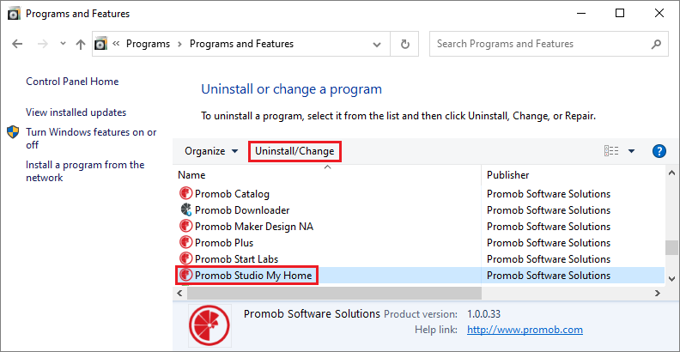Click the Back navigation arrow
This screenshot has height=352, width=680.
tap(17, 44)
